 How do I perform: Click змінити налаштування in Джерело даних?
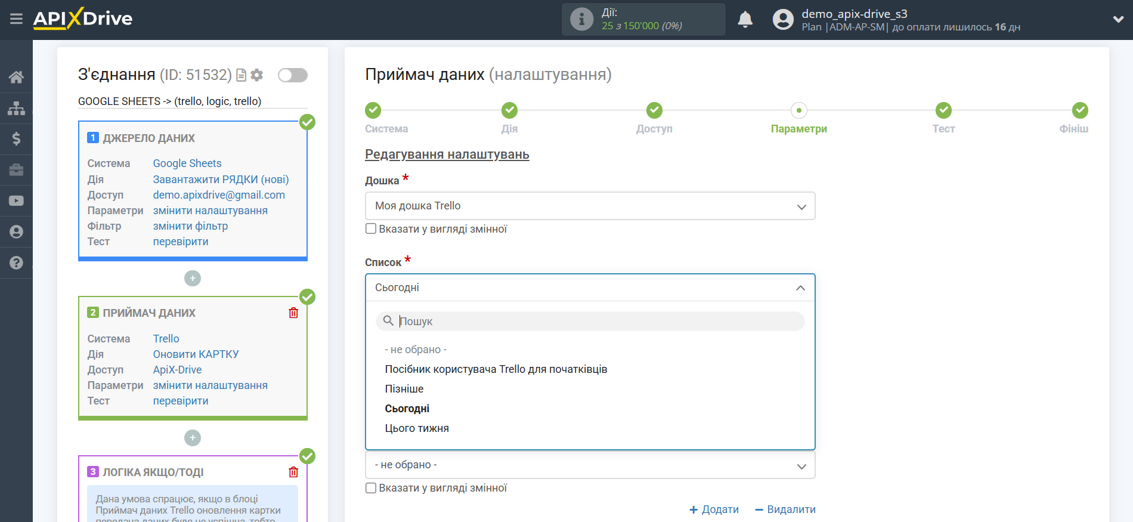point(210,211)
